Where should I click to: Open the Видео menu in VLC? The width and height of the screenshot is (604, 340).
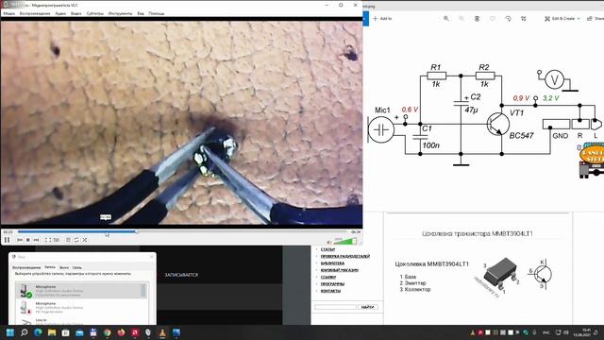75,13
